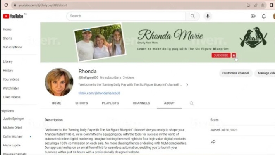Select Justin Springer subscription channel
275x155 pixels.
[13, 119]
